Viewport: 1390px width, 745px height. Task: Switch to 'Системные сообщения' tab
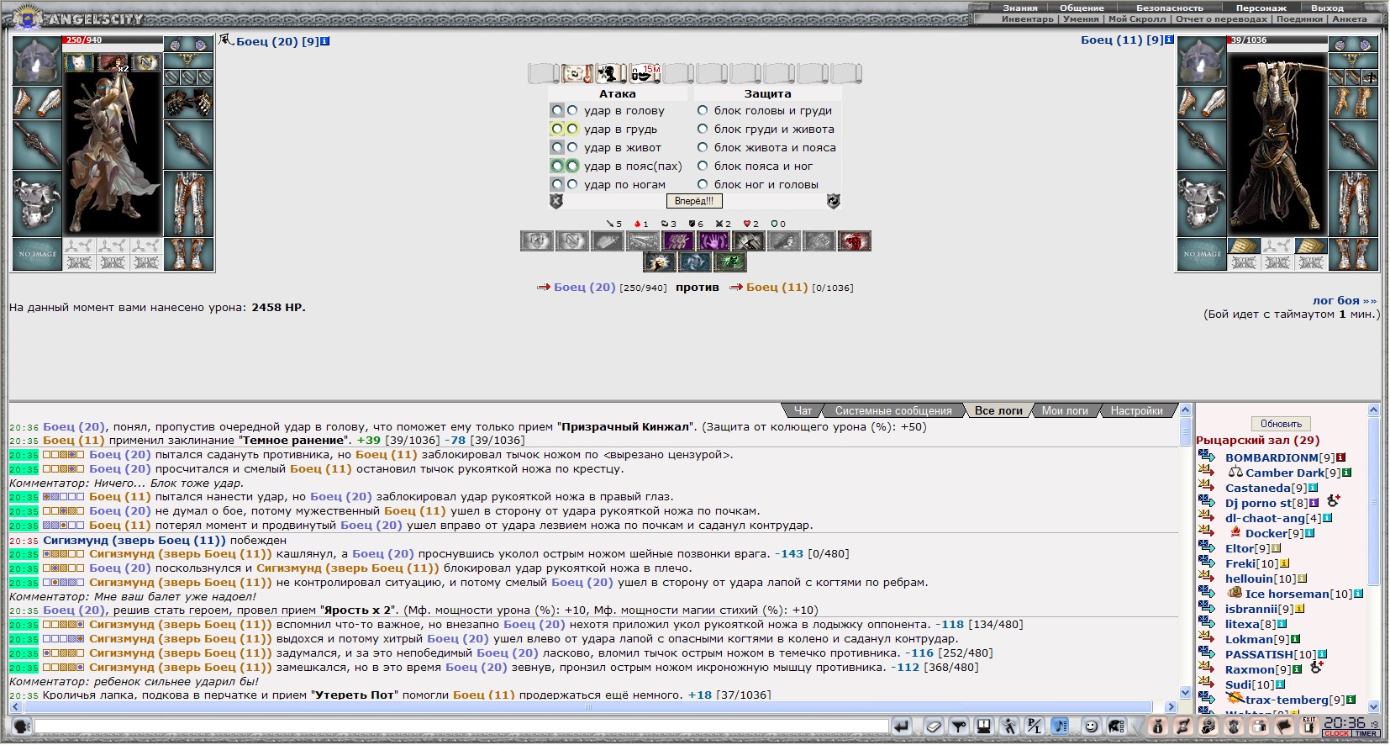[x=893, y=410]
